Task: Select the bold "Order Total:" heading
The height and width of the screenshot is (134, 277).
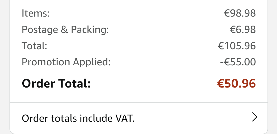Action: click(56, 83)
